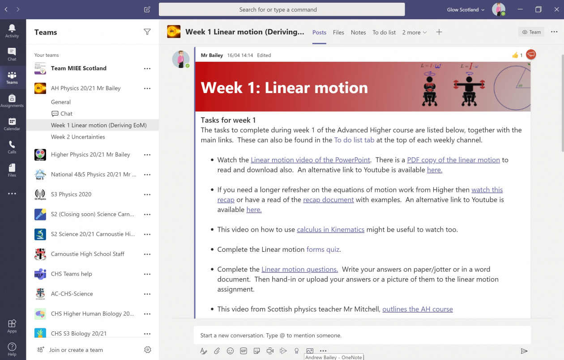Open options for AC-CHS-Science team

147,294
